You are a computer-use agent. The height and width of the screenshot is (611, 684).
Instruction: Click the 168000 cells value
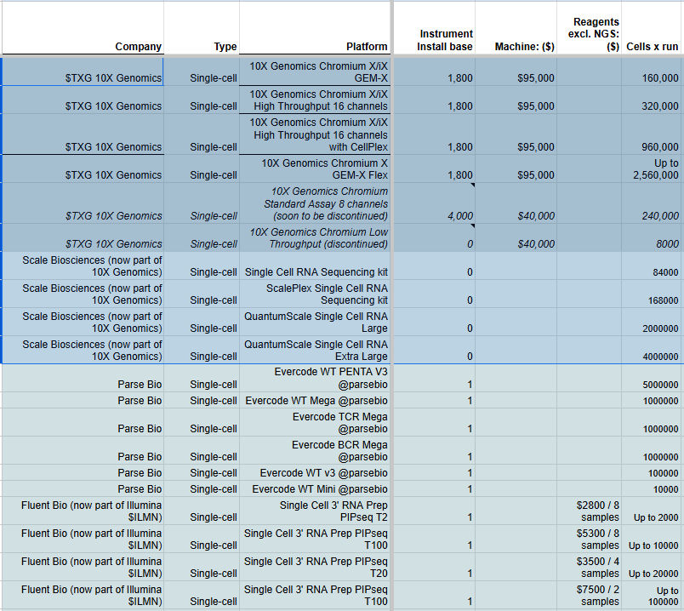point(652,294)
